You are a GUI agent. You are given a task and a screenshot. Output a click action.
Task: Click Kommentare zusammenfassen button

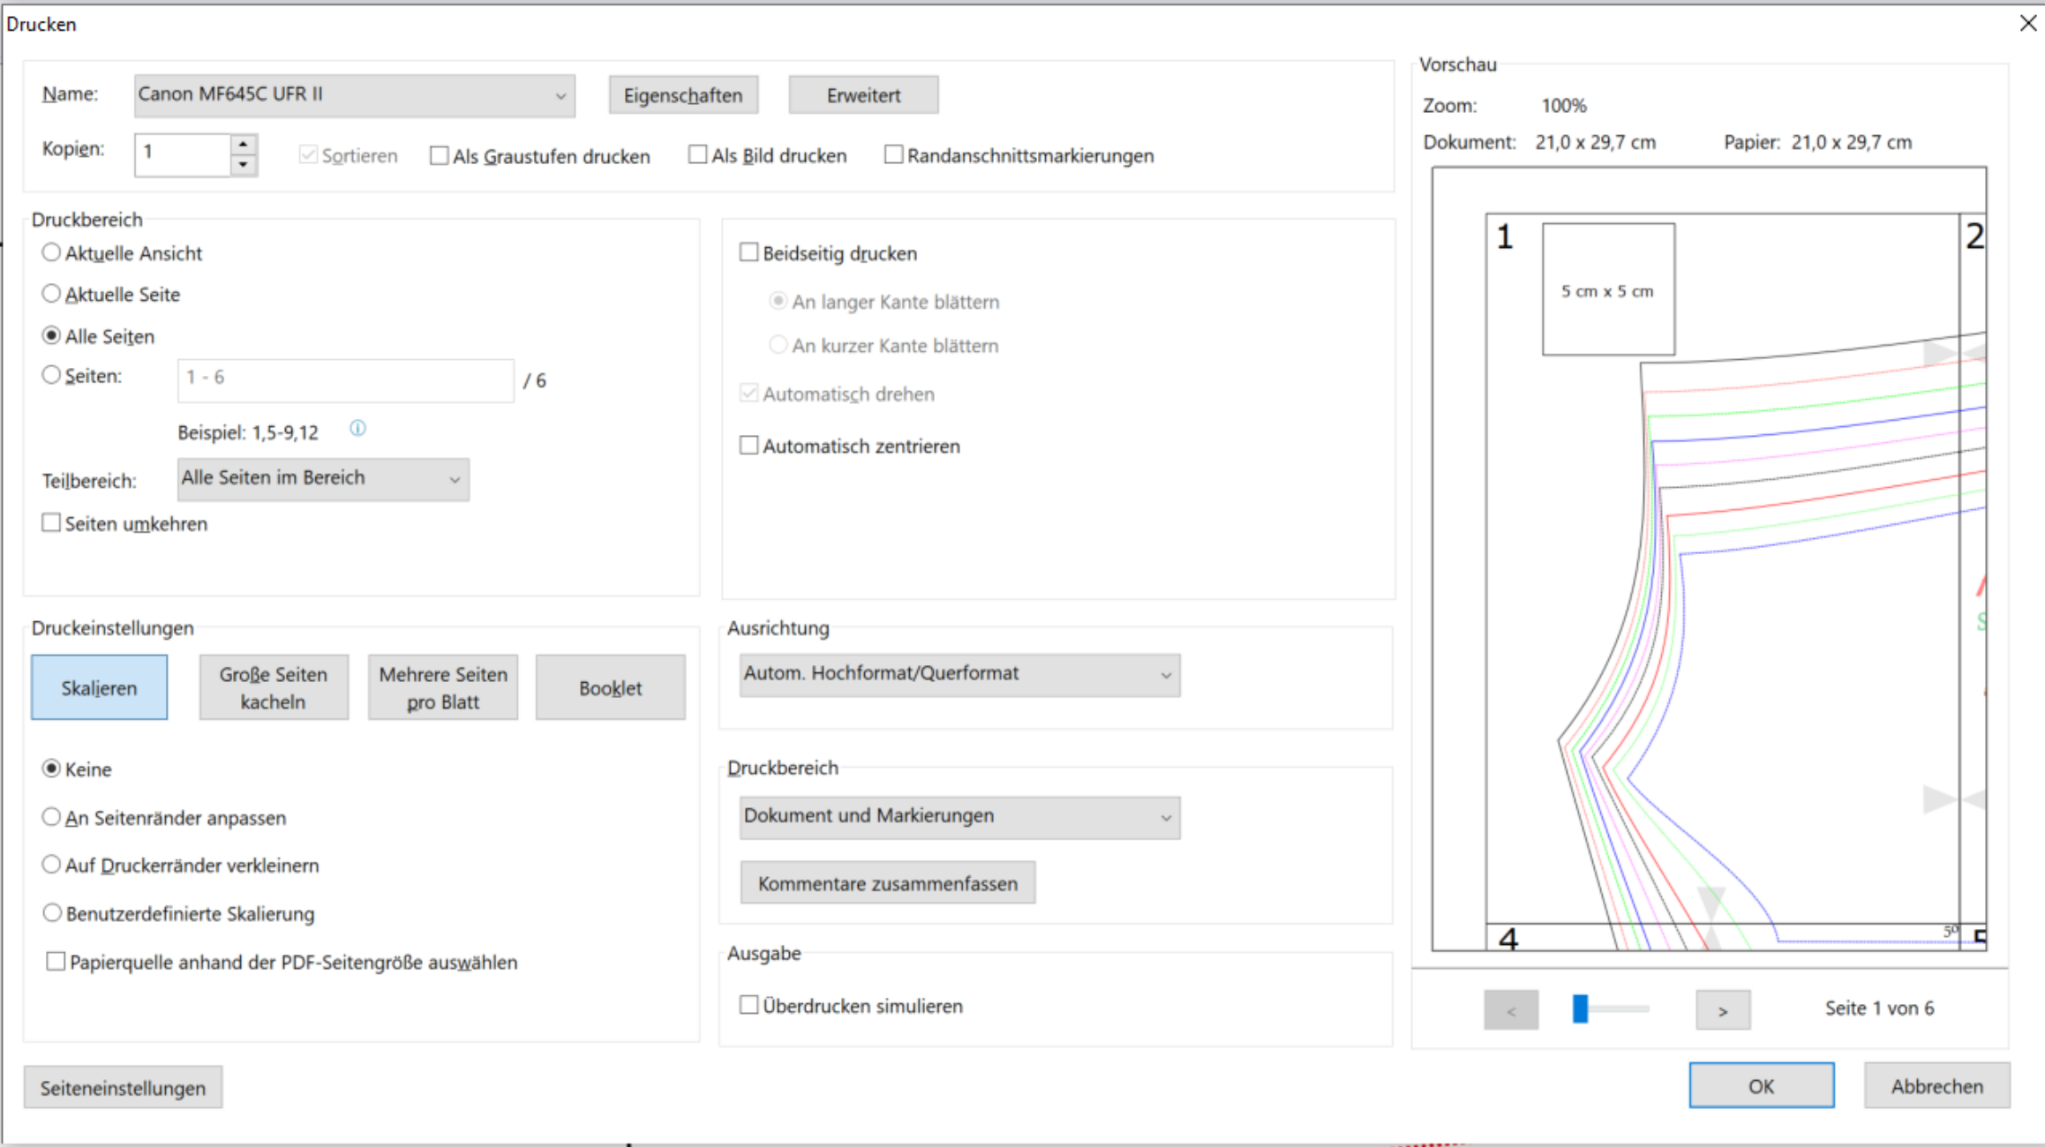[x=887, y=883]
